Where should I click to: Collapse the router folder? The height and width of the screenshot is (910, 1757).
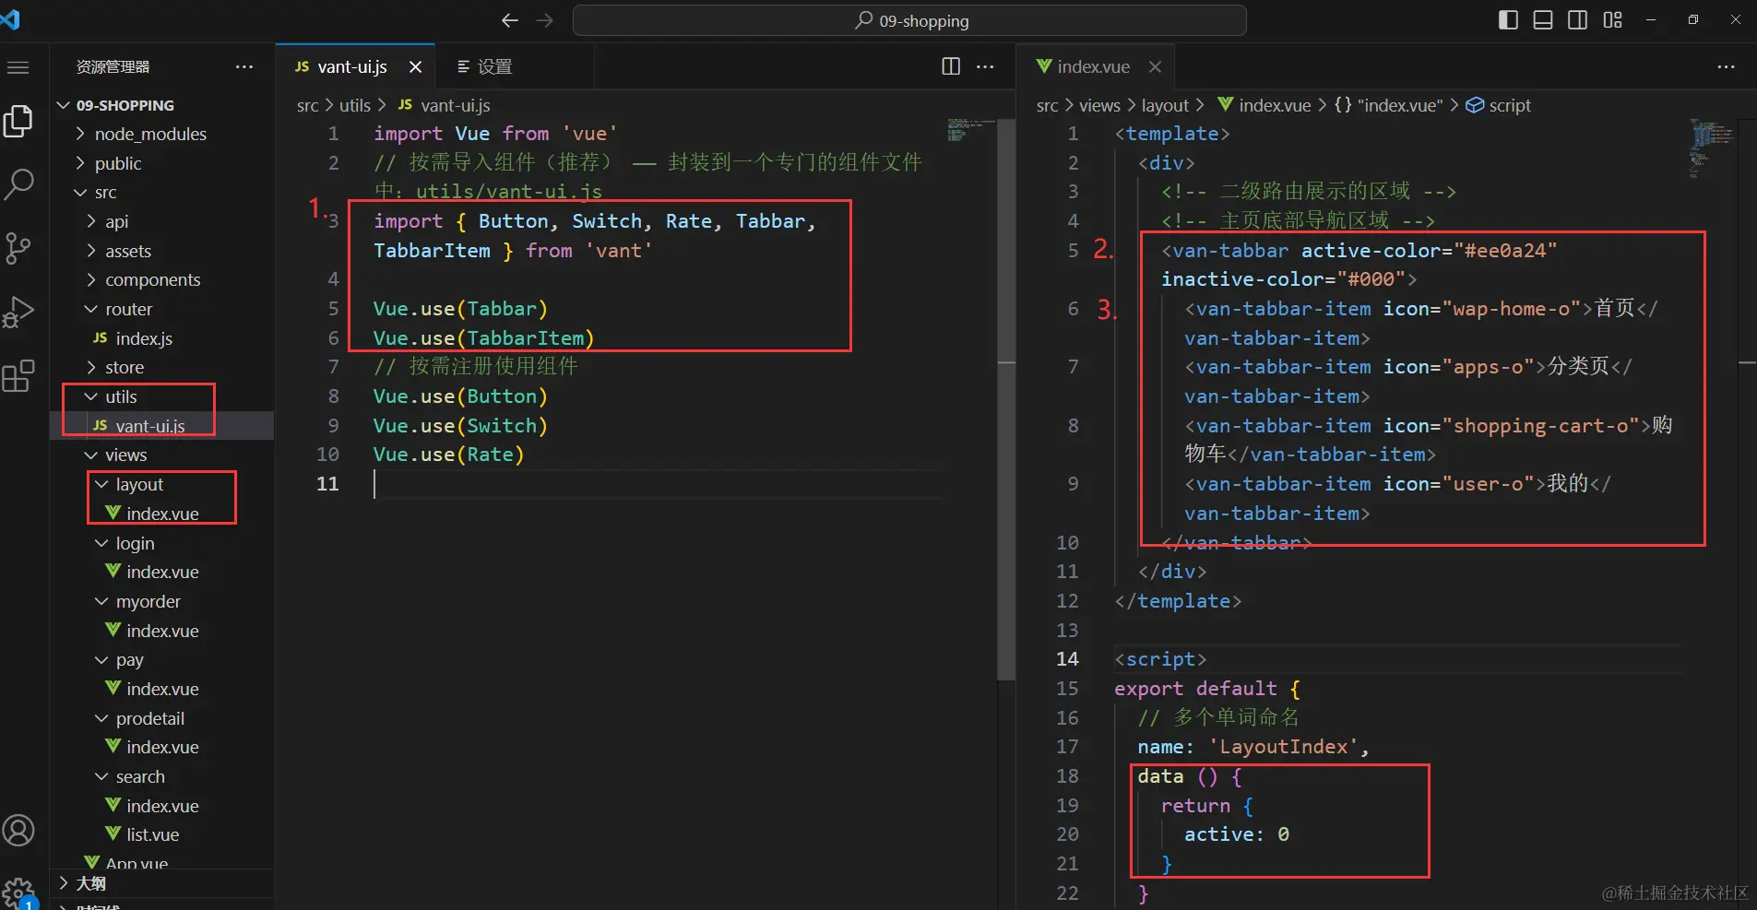click(x=161, y=309)
